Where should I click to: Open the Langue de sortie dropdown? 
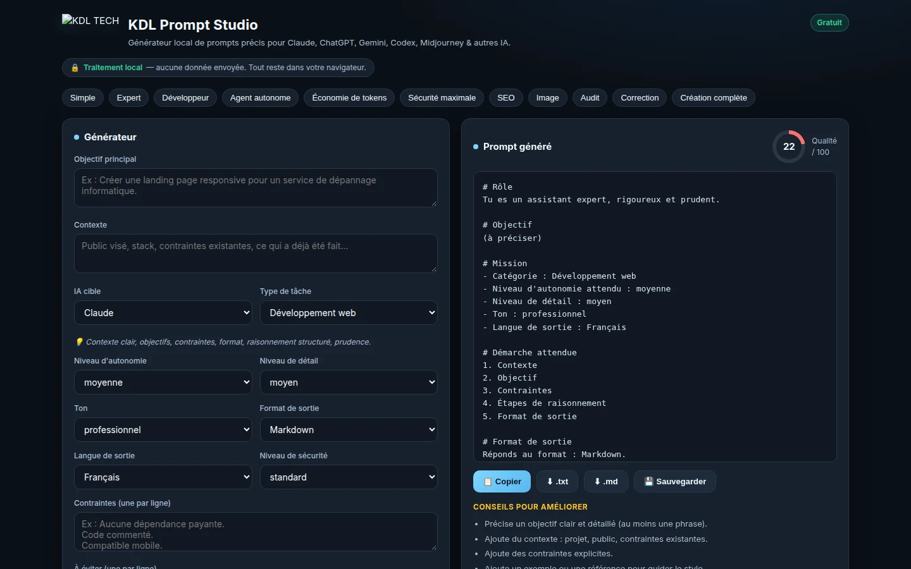pyautogui.click(x=163, y=477)
